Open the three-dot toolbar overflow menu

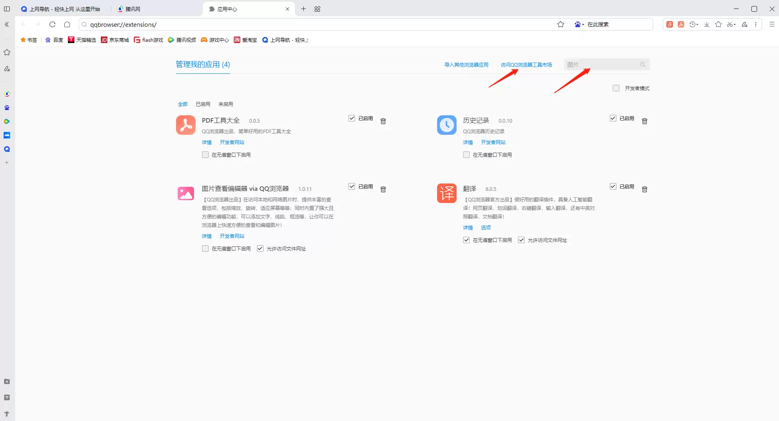pos(756,24)
